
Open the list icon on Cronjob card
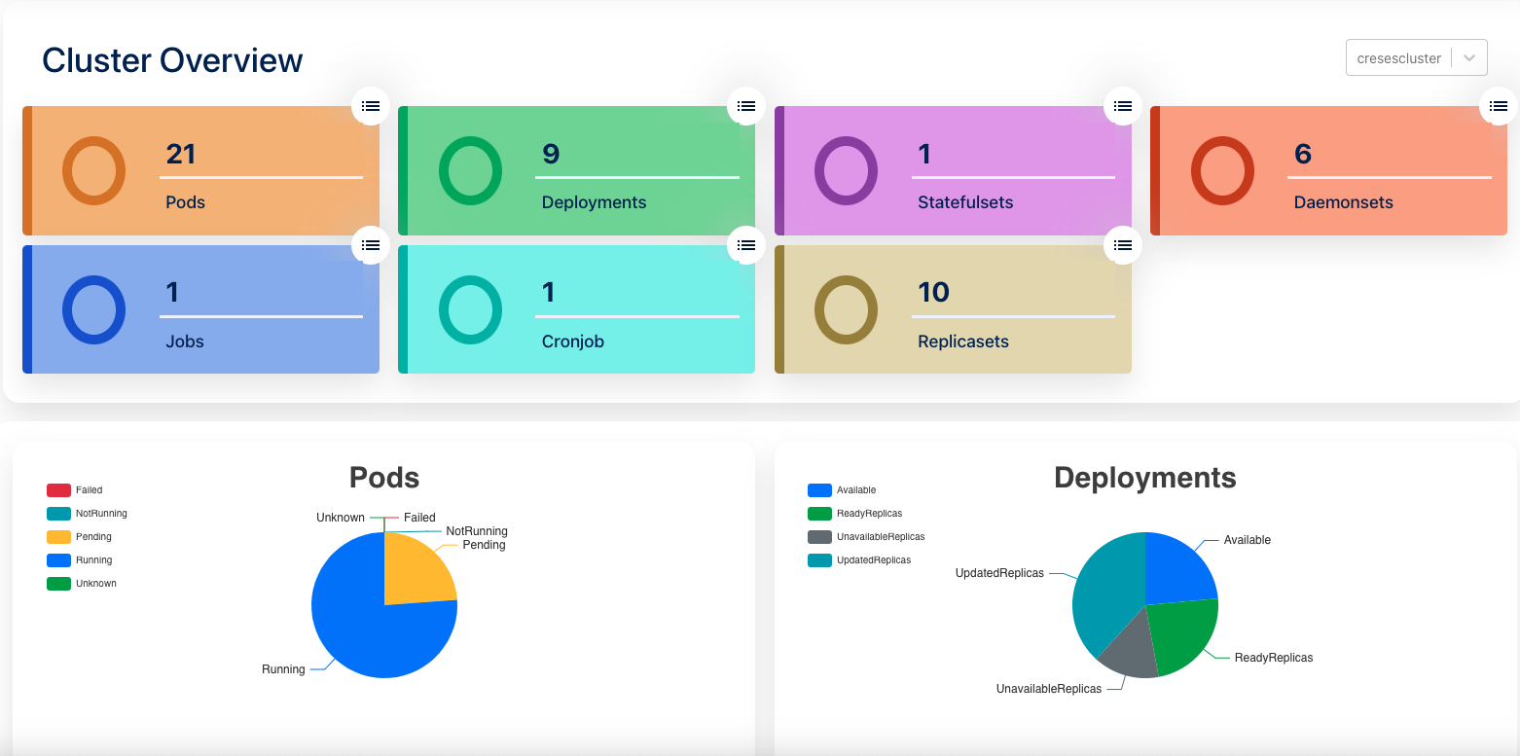pyautogui.click(x=745, y=245)
